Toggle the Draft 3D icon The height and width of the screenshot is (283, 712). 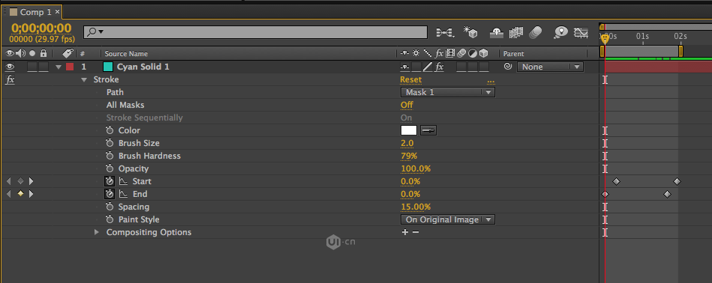pyautogui.click(x=470, y=31)
